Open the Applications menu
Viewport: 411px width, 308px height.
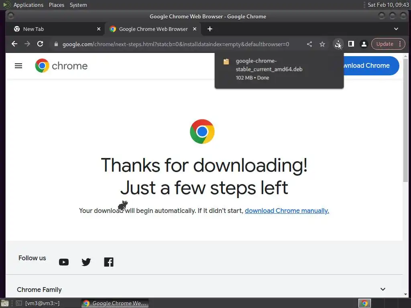28,5
